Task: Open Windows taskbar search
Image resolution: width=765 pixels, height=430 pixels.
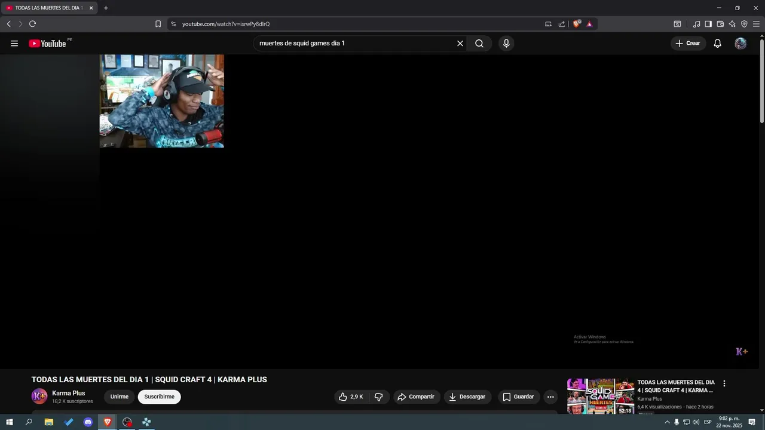Action: (x=29, y=422)
